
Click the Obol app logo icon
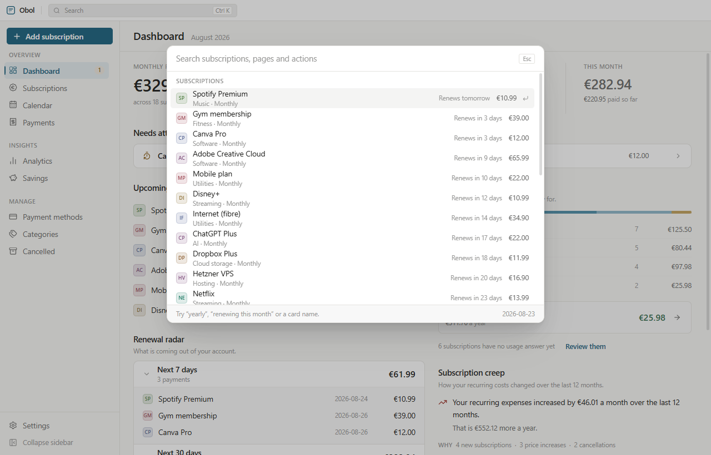(x=11, y=10)
